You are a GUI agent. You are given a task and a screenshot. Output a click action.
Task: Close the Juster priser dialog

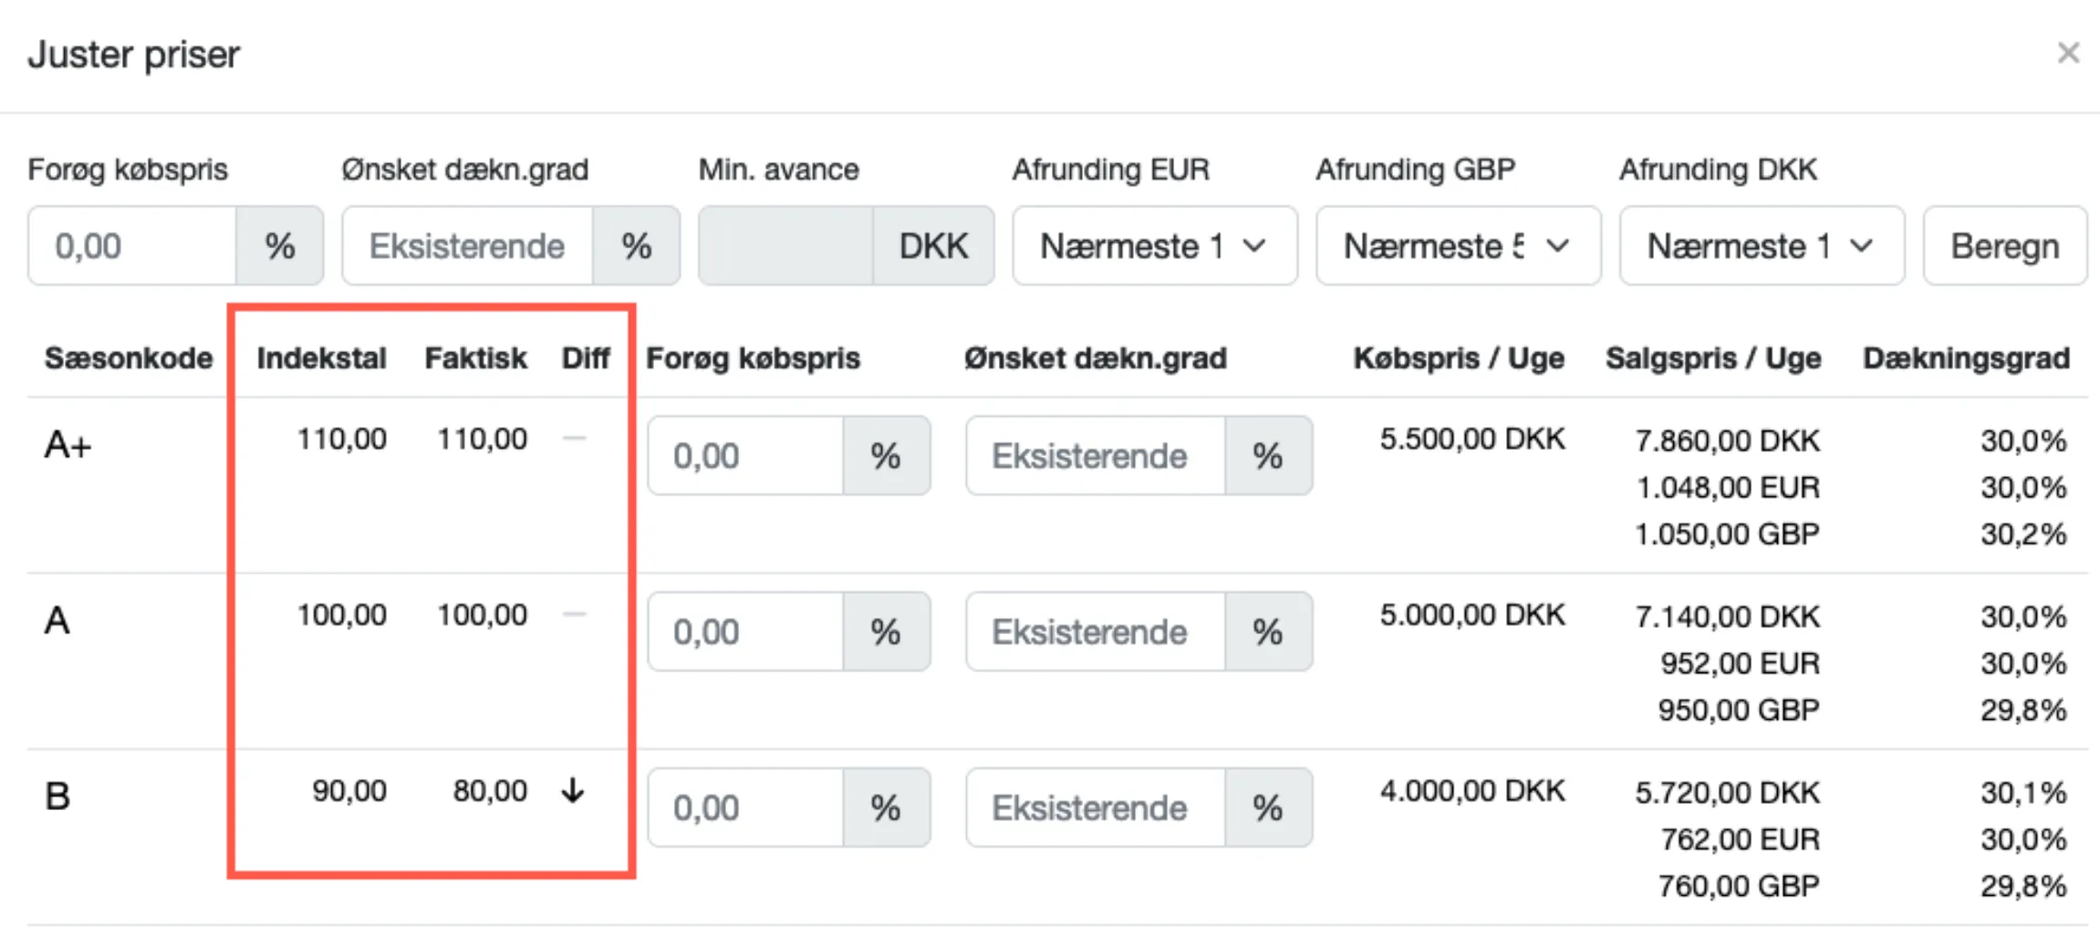point(2068,53)
